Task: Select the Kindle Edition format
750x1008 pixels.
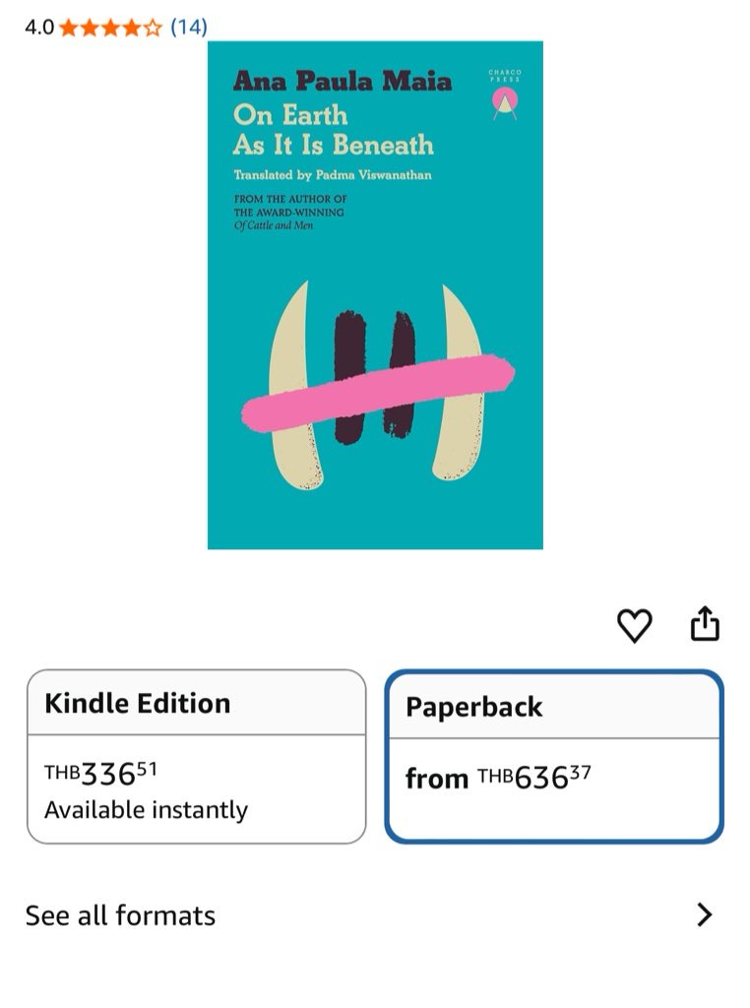Action: tap(197, 756)
